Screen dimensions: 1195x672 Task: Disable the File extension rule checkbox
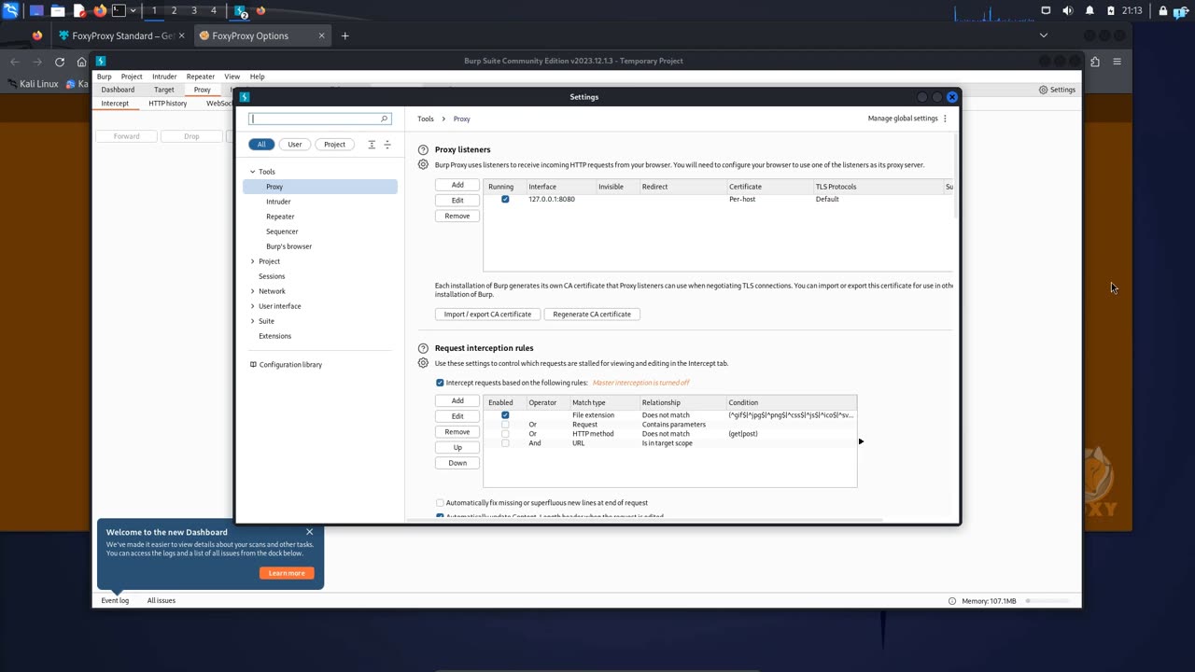click(505, 414)
